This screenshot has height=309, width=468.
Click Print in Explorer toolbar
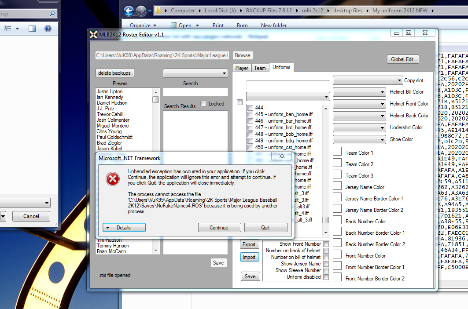tap(218, 25)
